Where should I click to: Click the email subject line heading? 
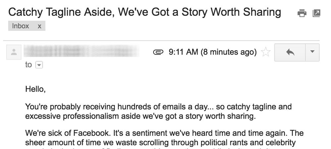coord(145,13)
